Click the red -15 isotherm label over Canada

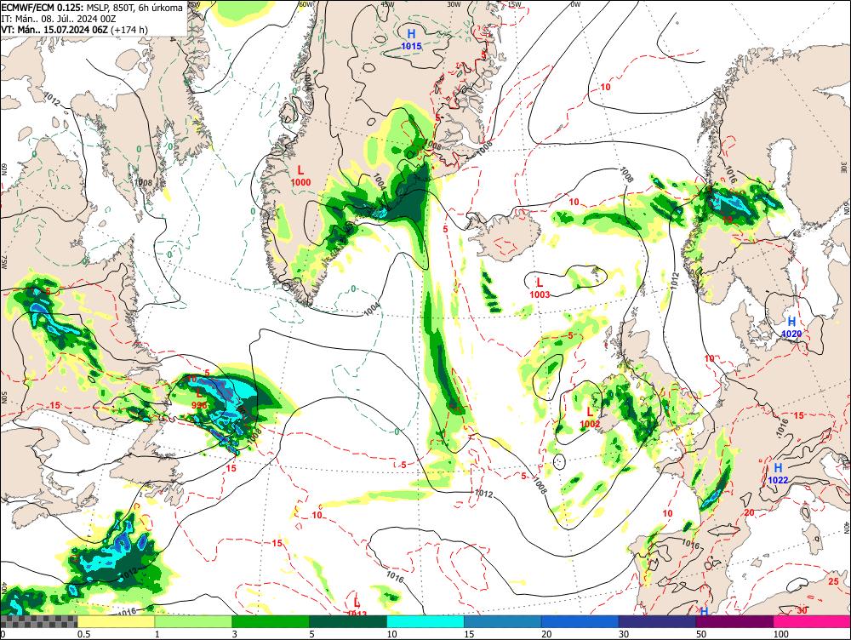pos(54,405)
